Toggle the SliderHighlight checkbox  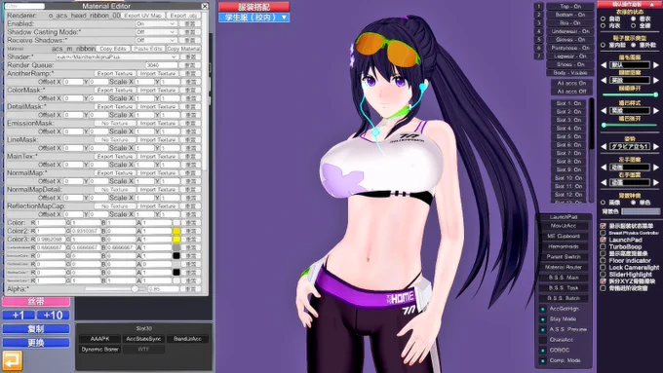coord(603,275)
